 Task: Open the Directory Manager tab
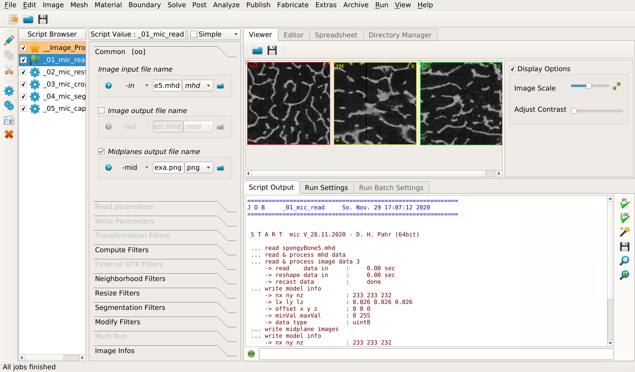pos(400,35)
